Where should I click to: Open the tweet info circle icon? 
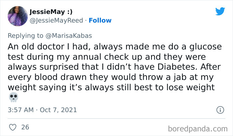pyautogui.click(x=220, y=109)
